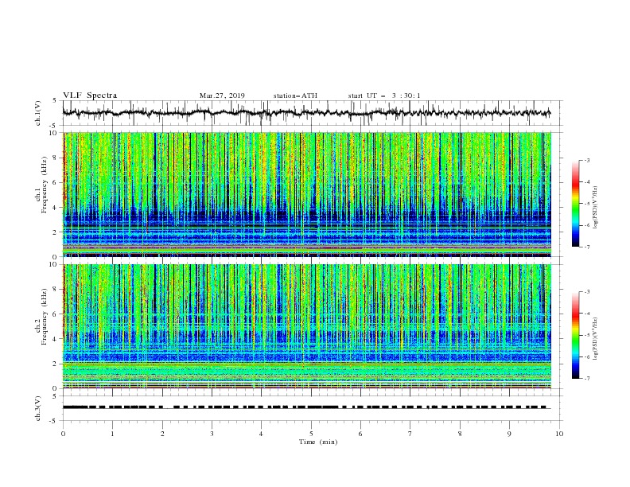Click the time axis tick label "5"
The width and height of the screenshot is (630, 487).
[x=311, y=434]
